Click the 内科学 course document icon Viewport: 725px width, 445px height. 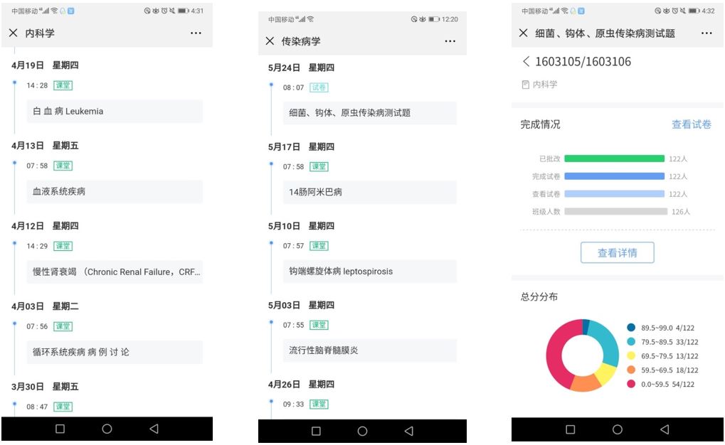(x=525, y=85)
